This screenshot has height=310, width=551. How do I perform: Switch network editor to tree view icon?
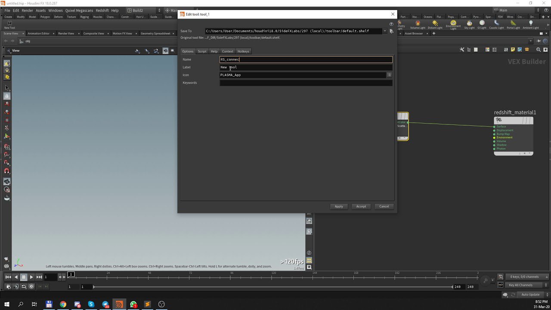[469, 50]
